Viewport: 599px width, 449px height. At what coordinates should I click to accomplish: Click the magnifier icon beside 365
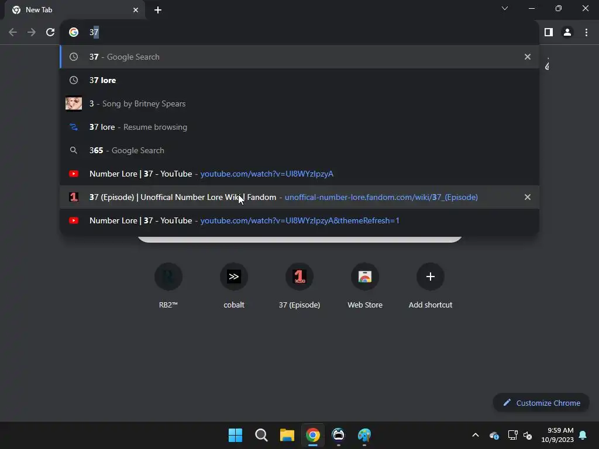pyautogui.click(x=74, y=150)
